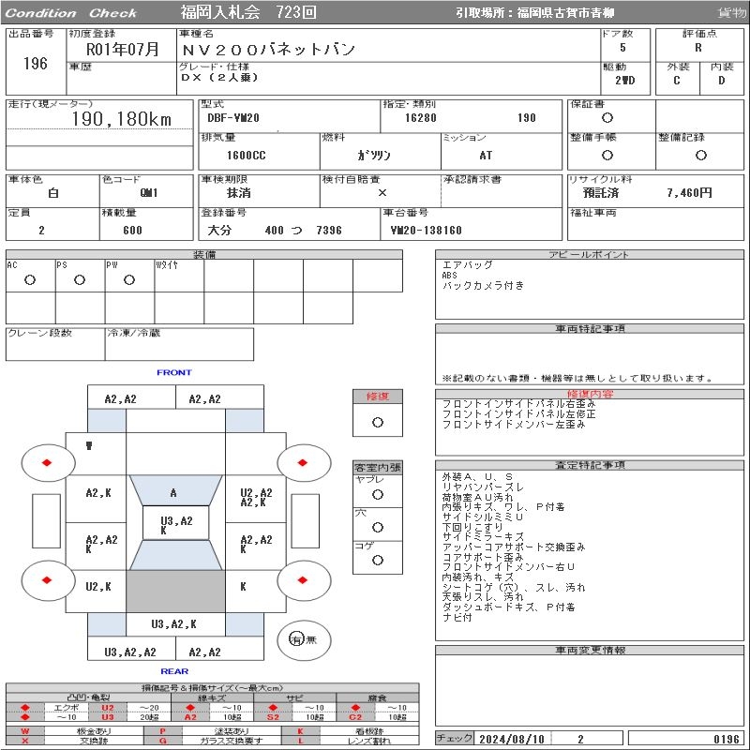Viewport: 750px width, 750px height.
Task: Click the 整備記録 circle mark
Action: click(701, 155)
